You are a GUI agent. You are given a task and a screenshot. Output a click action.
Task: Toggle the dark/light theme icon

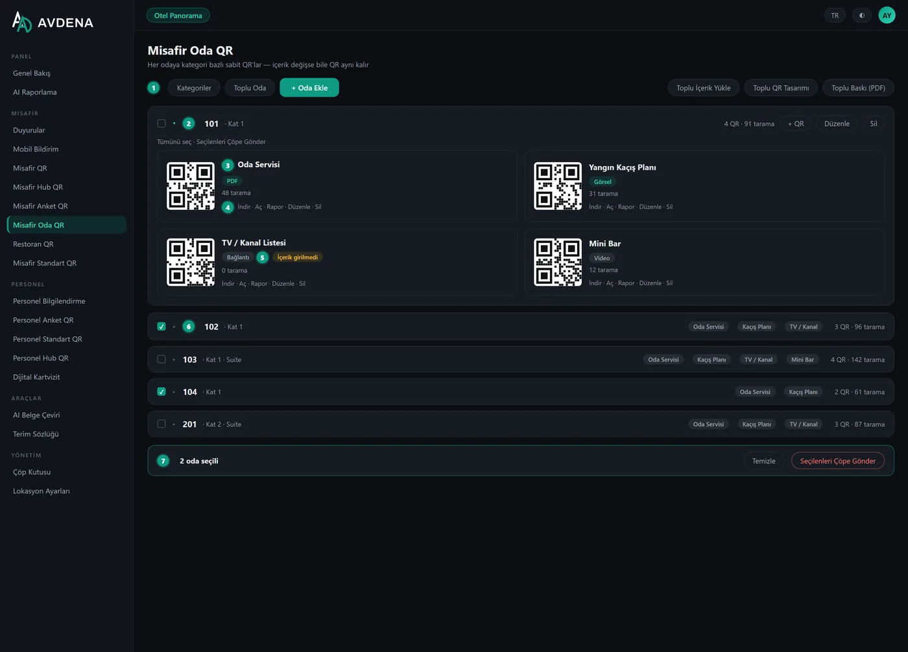click(862, 16)
